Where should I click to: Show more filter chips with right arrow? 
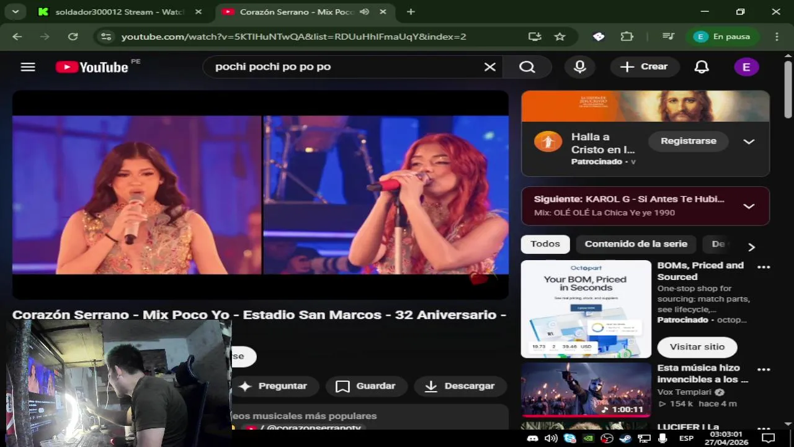point(751,247)
